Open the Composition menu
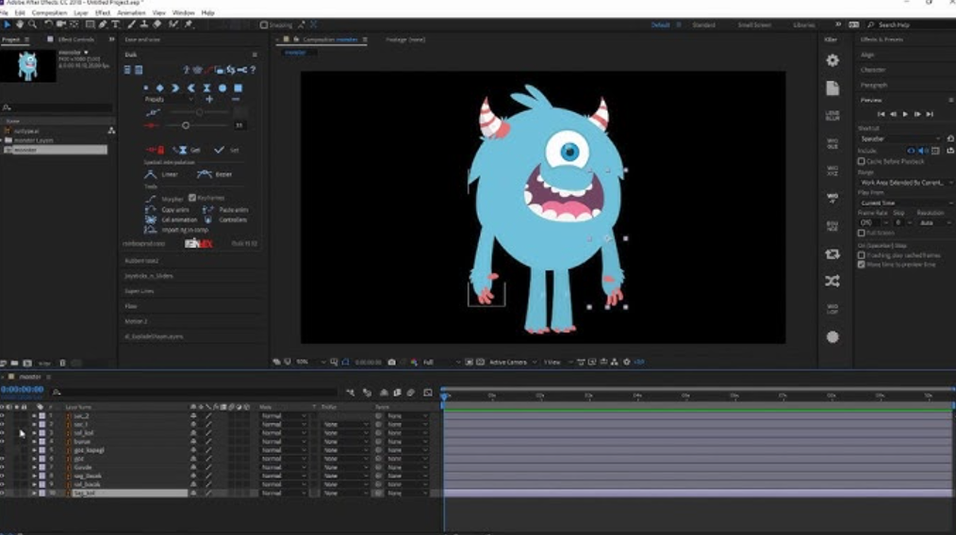 (49, 12)
